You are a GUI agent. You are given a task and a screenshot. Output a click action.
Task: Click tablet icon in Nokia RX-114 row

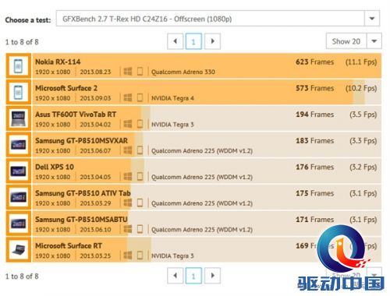(140, 72)
